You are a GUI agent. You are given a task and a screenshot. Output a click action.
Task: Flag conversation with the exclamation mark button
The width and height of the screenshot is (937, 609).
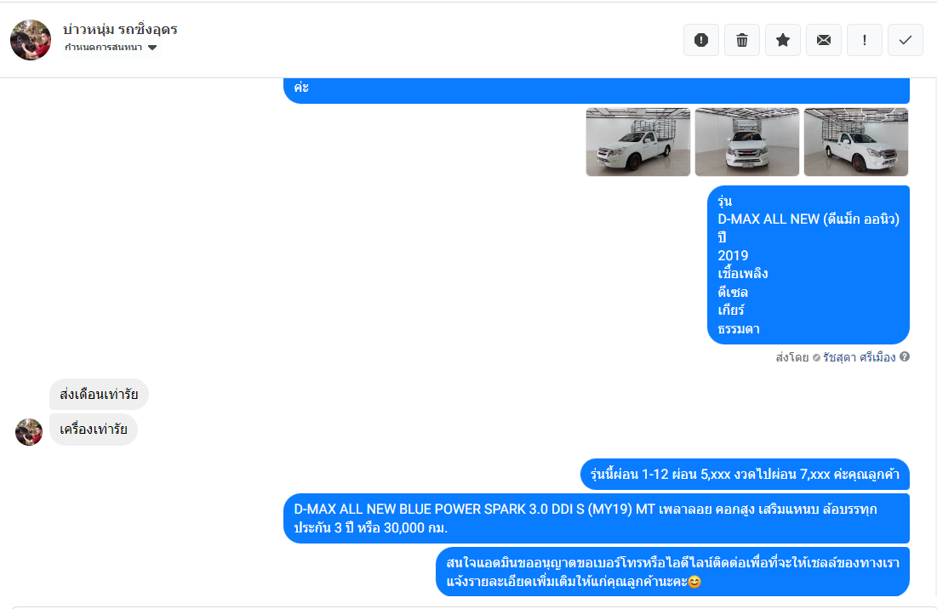click(864, 40)
